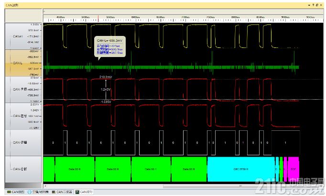Image resolution: width=326 pixels, height=196 pixels.
Task: Select the magenta EOF decode block
Action: point(293,169)
